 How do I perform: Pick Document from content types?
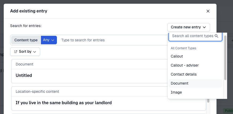[180, 83]
